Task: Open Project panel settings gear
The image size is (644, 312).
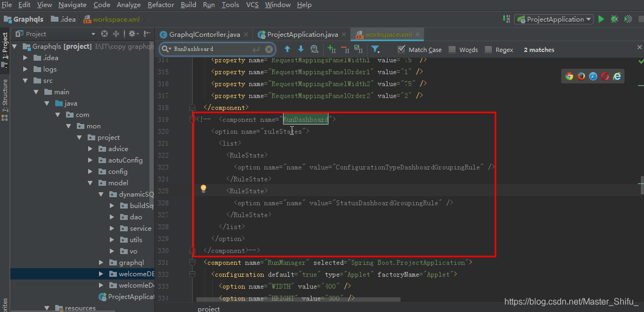Action: (x=134, y=34)
